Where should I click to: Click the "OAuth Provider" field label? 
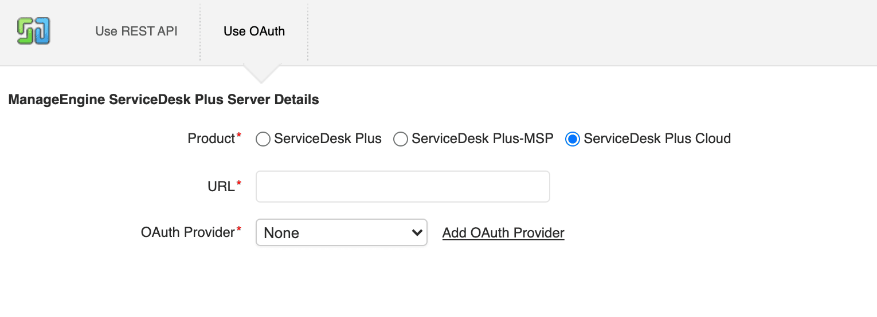(187, 232)
